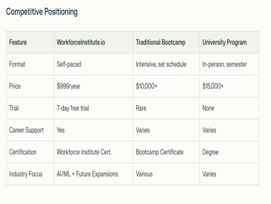Screen dimensions: 271x204
Task: Click the Competitive Positioning heading
Action: tap(42, 12)
